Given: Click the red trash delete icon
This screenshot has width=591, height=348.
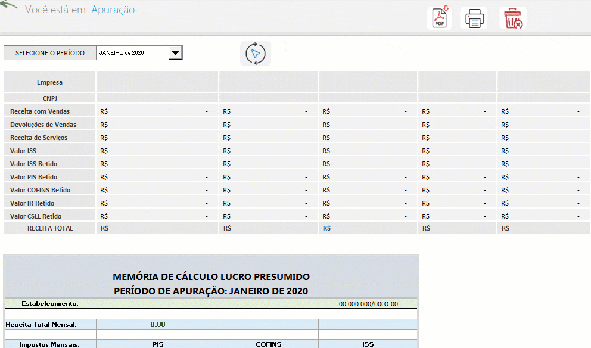Looking at the screenshot, I should click(x=513, y=18).
